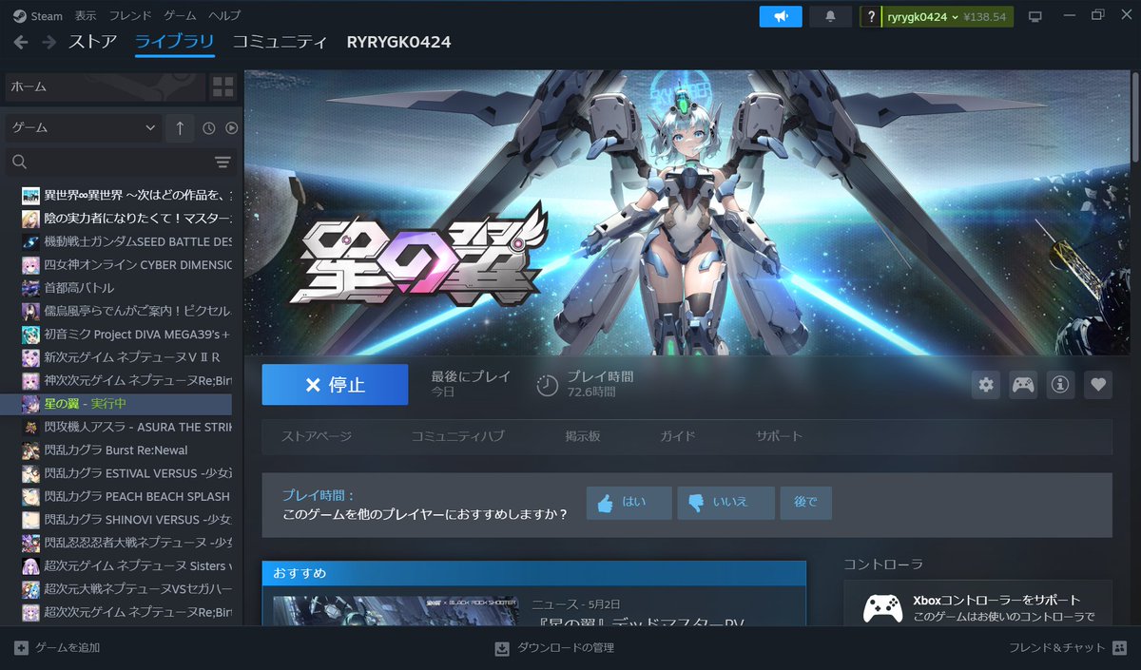
Task: Open the Steam menu
Action: [x=47, y=16]
